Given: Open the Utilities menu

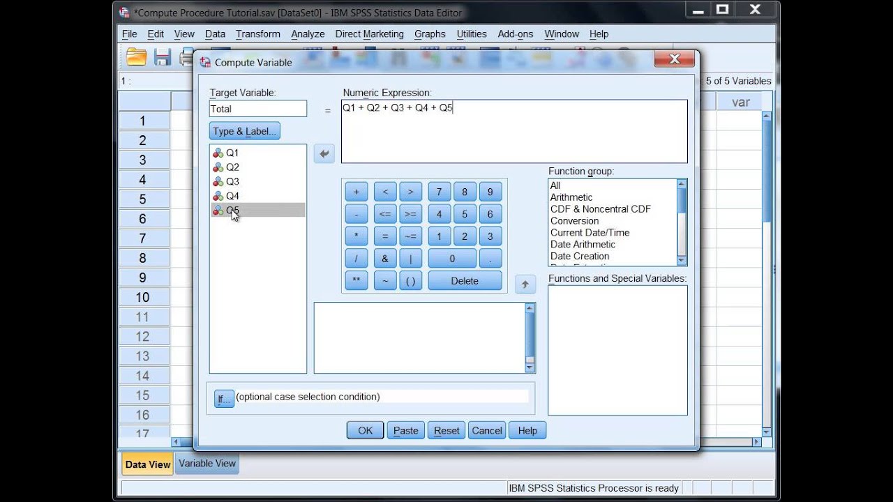Looking at the screenshot, I should (472, 33).
